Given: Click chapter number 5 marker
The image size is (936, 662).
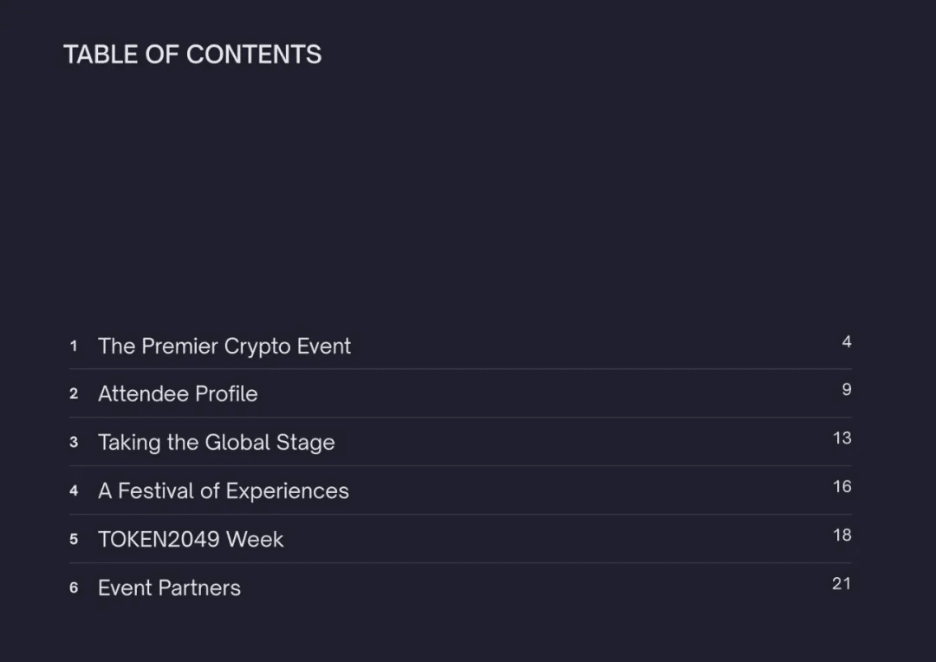Looking at the screenshot, I should click(x=74, y=539).
